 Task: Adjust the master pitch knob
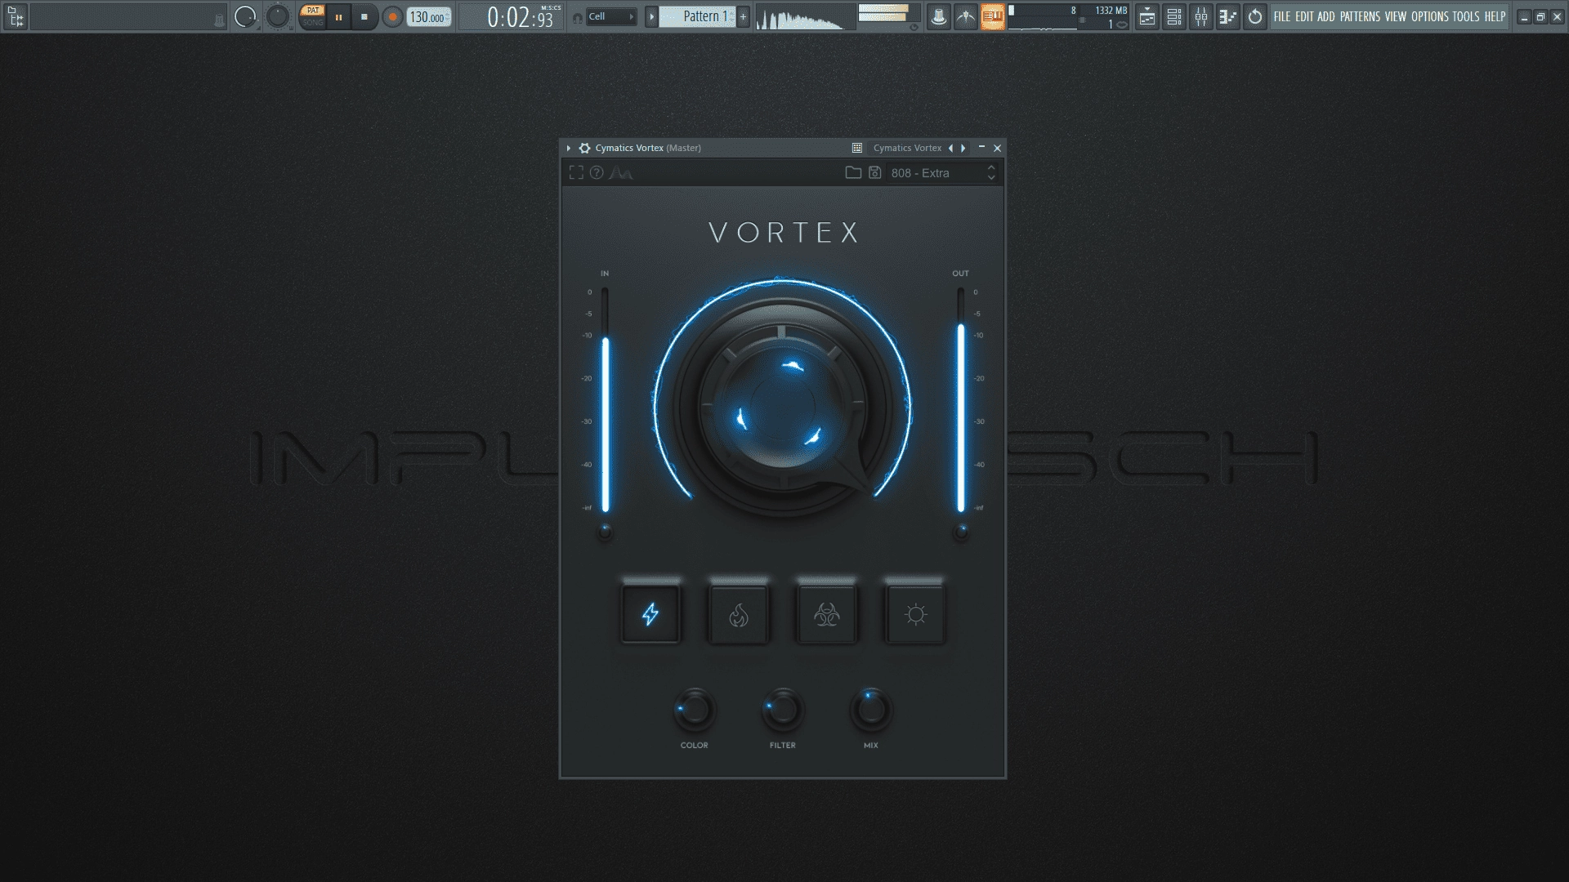click(x=278, y=16)
